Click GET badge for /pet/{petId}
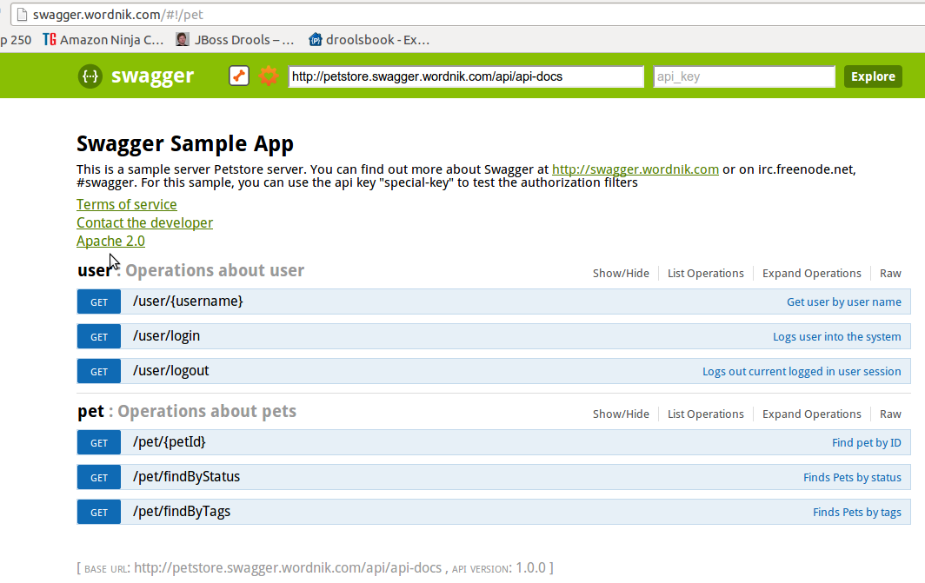The width and height of the screenshot is (925, 583). click(99, 443)
